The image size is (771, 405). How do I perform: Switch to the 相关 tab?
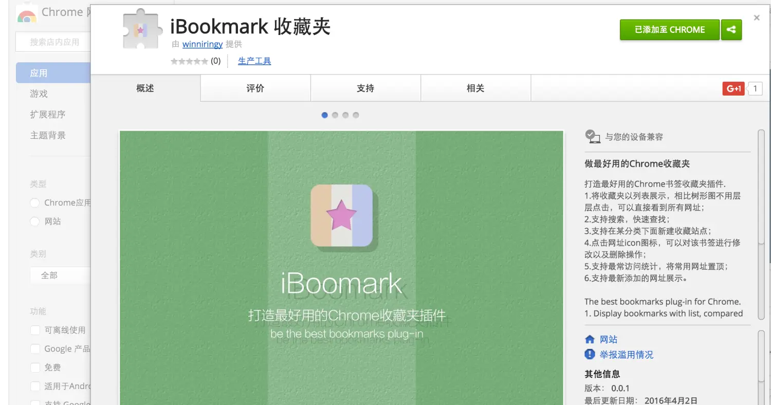475,88
